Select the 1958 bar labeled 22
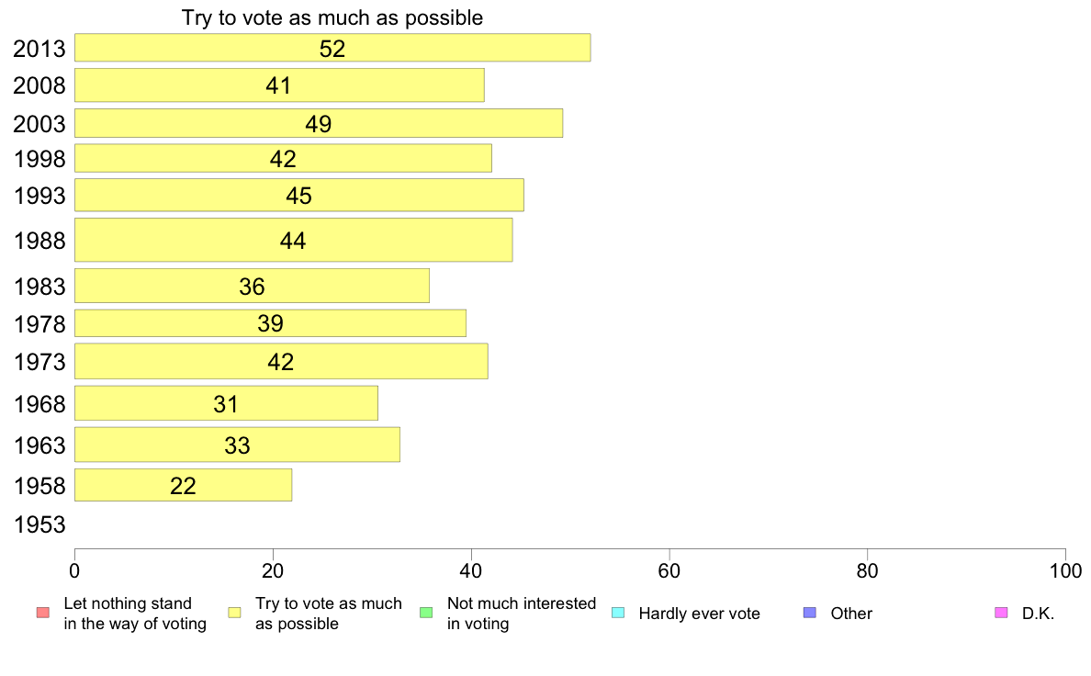 click(x=183, y=485)
